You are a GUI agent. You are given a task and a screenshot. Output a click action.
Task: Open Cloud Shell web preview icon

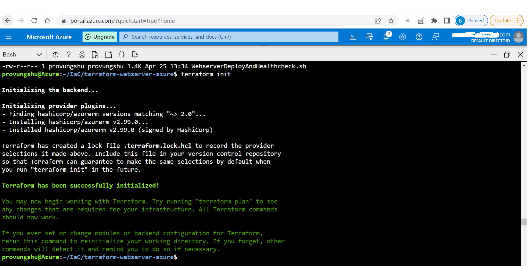point(135,54)
